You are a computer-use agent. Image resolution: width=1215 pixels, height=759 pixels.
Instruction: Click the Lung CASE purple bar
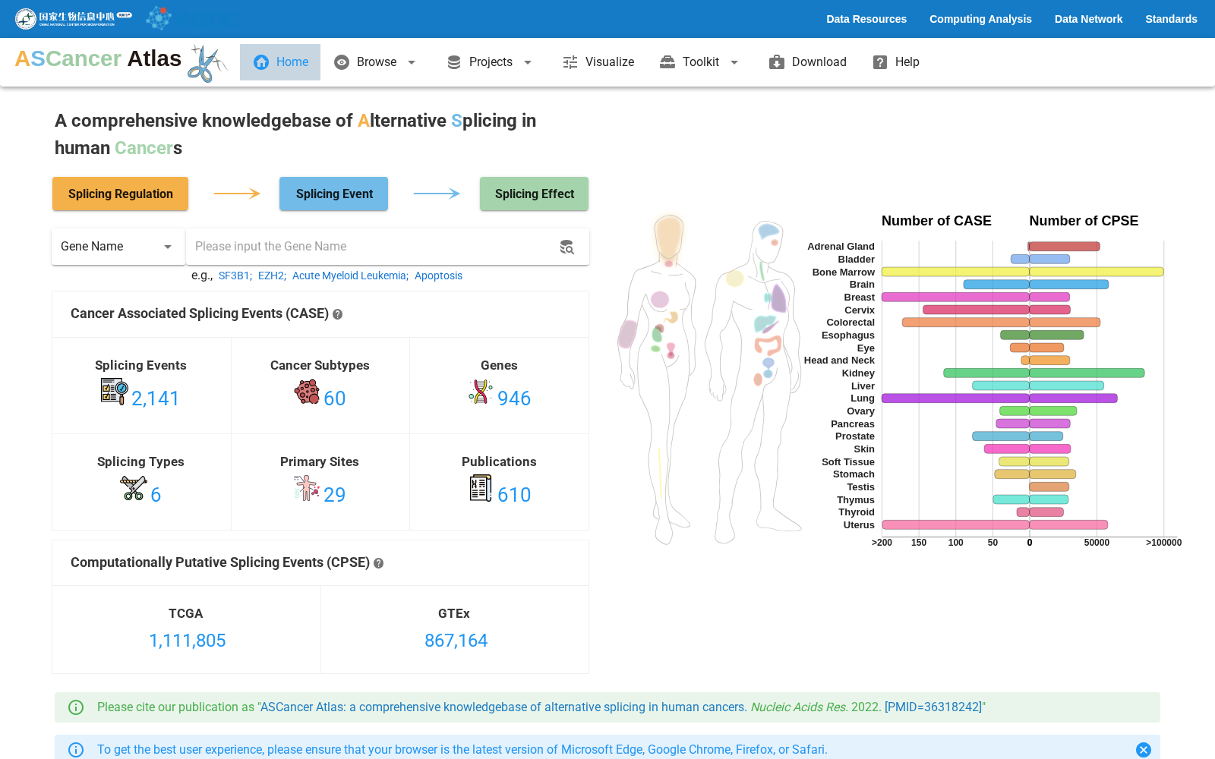click(x=955, y=398)
